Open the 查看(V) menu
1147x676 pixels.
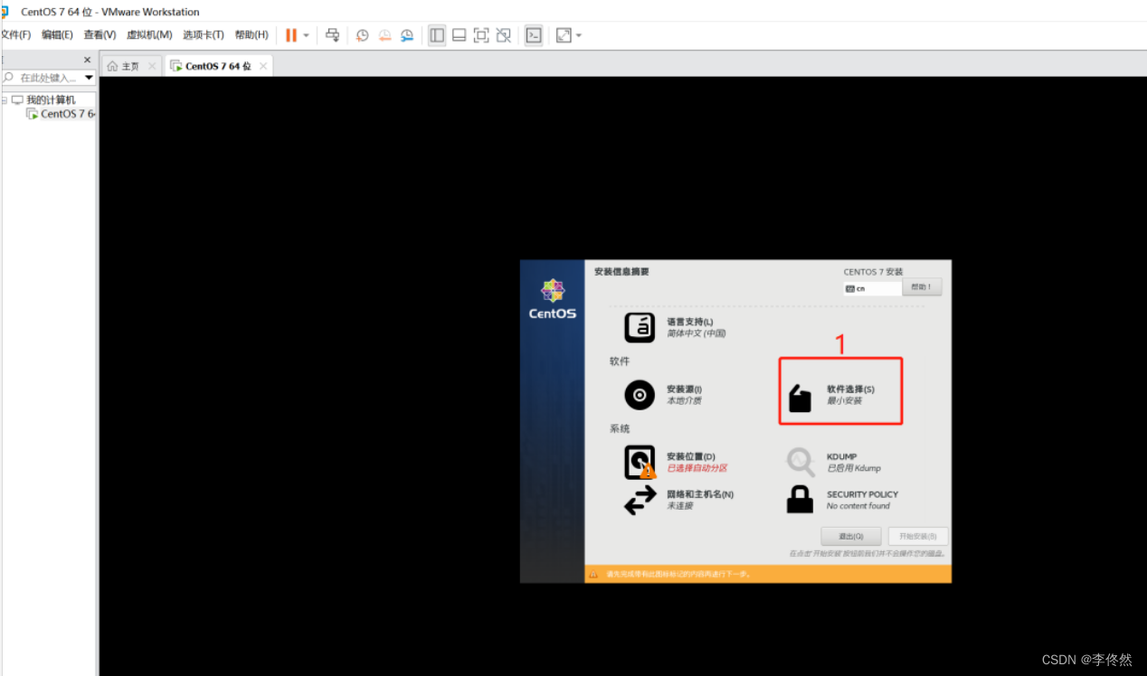pos(100,35)
